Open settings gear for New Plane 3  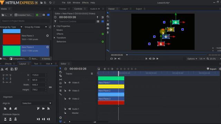[x=48, y=36]
